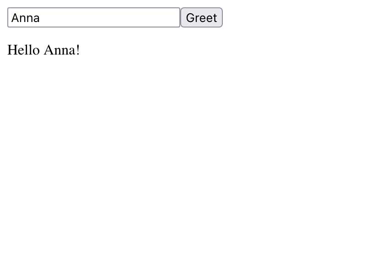Click the text "Greet" on the button
This screenshot has height=275, width=366.
tap(201, 18)
